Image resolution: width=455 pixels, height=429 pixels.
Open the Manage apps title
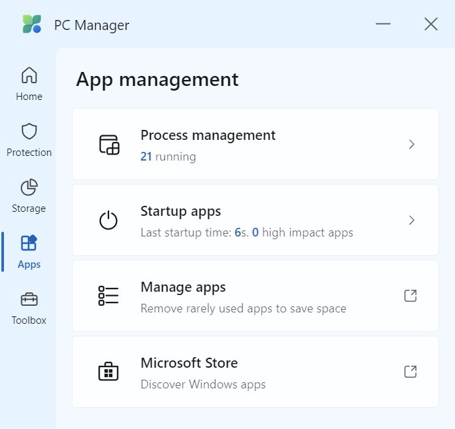[183, 287]
